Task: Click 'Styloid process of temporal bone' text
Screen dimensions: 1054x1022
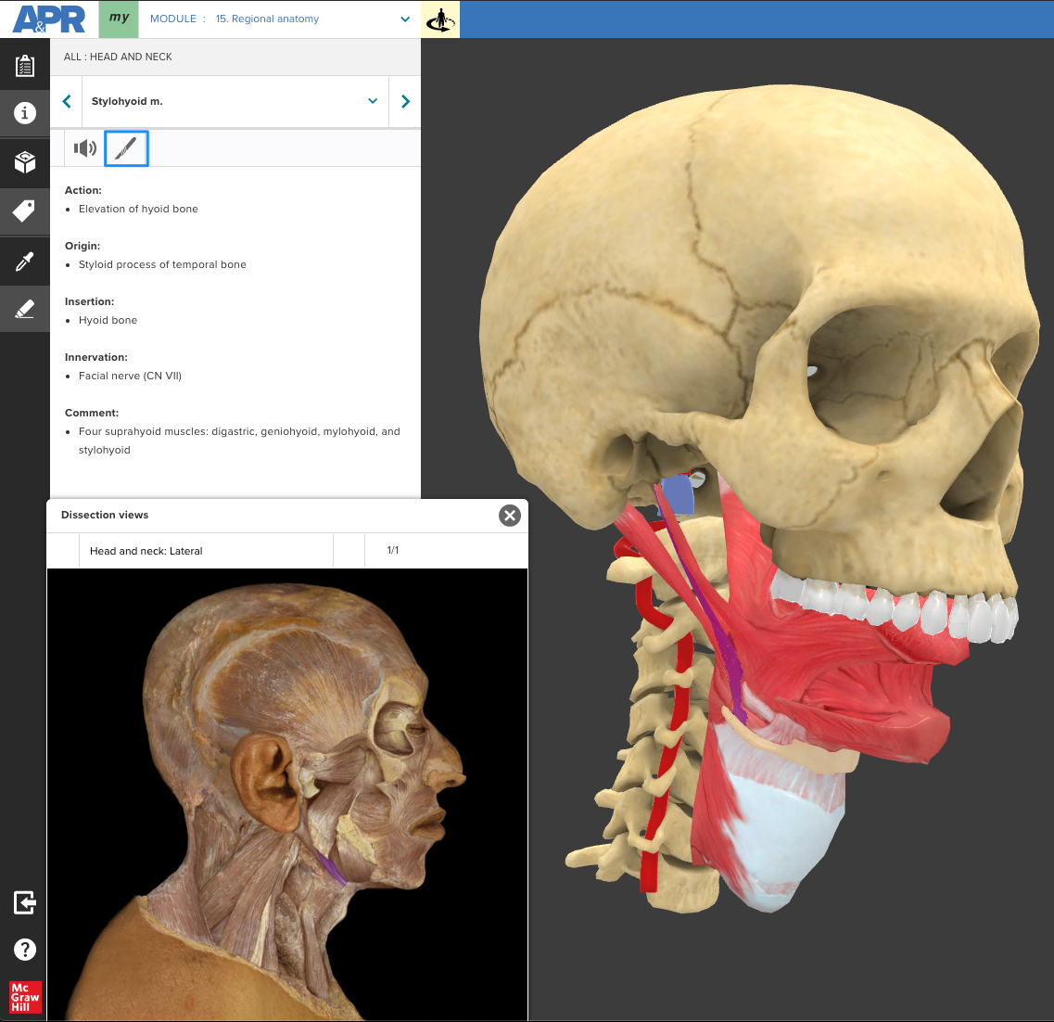Action: click(x=162, y=265)
